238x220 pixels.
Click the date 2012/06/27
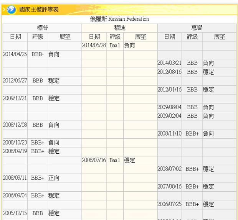click(15, 80)
